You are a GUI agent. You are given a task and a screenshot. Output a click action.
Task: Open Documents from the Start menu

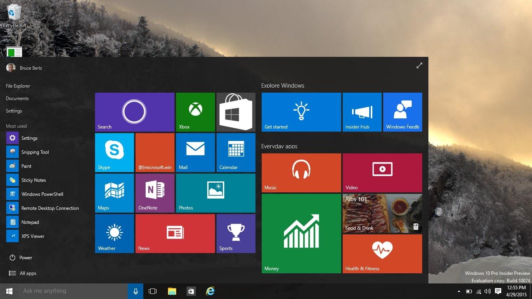(x=17, y=98)
